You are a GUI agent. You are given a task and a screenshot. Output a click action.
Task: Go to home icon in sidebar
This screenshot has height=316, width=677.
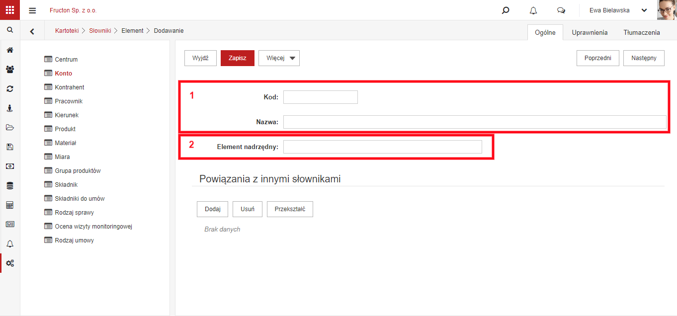pos(10,50)
